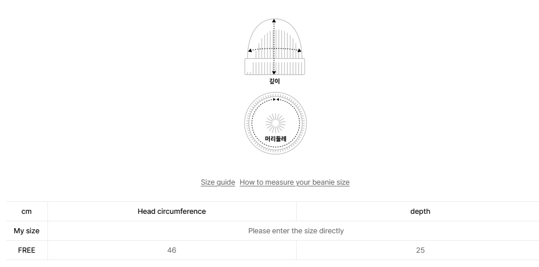Click the starburst crown center of top-view beanie
The image size is (539, 267).
276,123
